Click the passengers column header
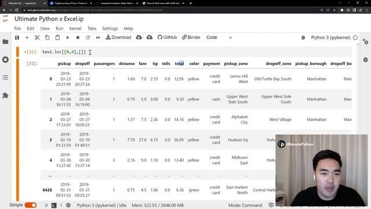Image resolution: width=371 pixels, height=209 pixels. pos(104,63)
